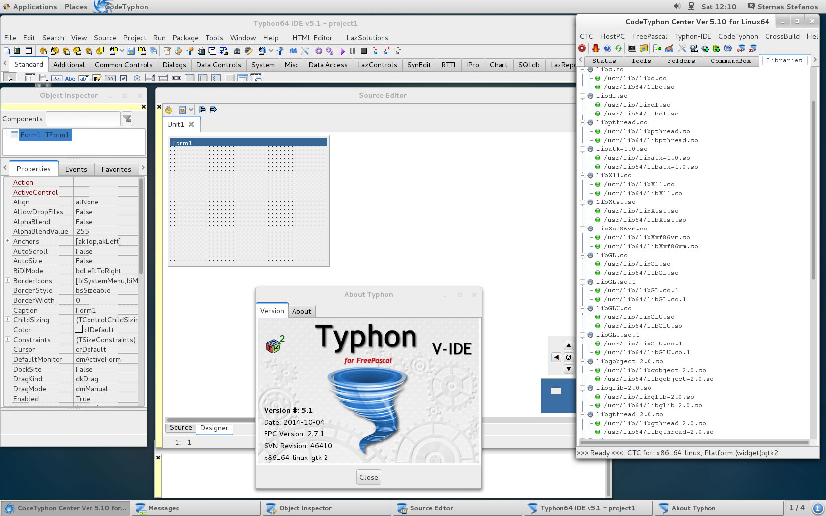Select the TRadioButton palette component

click(137, 78)
